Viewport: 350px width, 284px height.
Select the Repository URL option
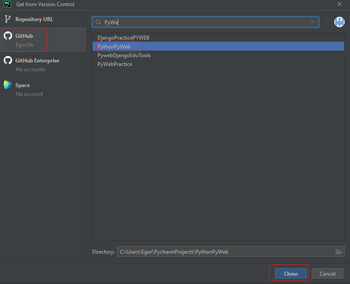tap(43, 19)
